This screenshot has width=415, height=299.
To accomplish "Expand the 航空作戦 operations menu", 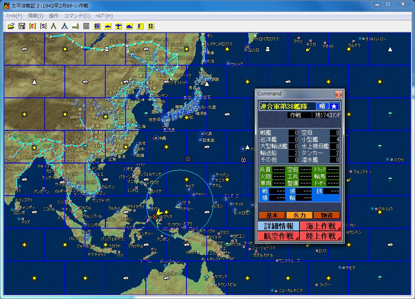I will [x=279, y=236].
